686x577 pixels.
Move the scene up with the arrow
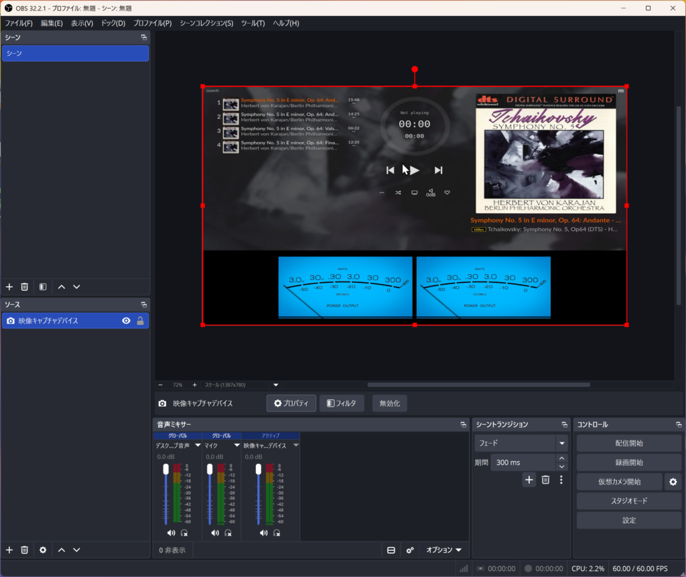(x=62, y=287)
